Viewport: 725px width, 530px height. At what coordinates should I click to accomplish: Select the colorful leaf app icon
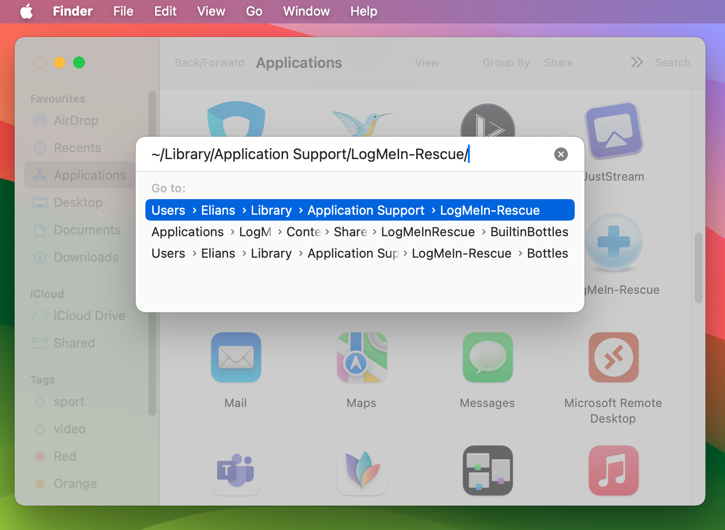coord(362,470)
